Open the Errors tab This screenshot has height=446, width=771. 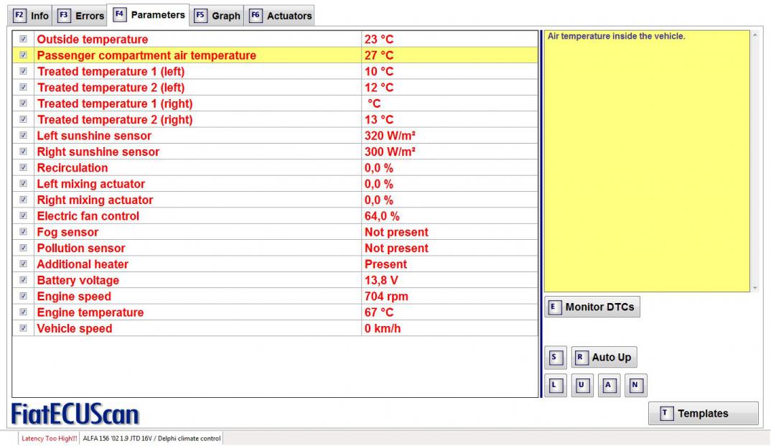point(81,16)
